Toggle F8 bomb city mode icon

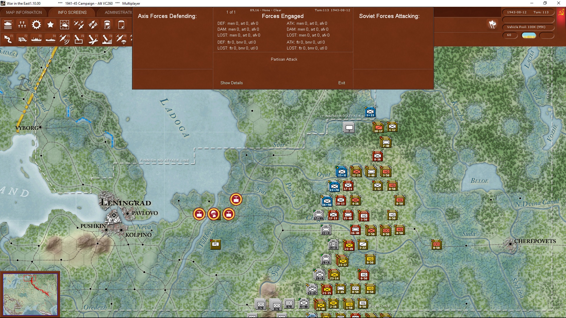[107, 39]
